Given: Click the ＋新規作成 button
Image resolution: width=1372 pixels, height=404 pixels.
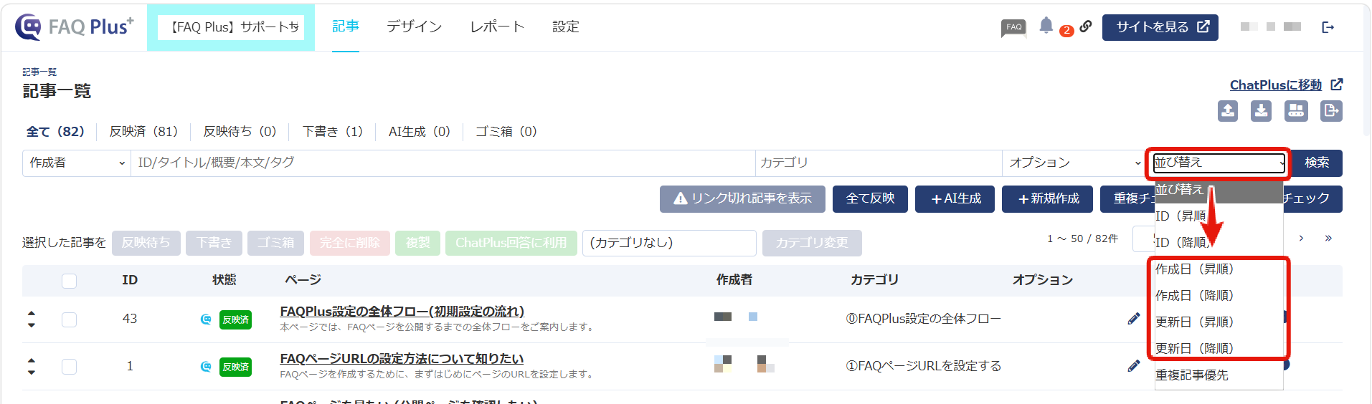Looking at the screenshot, I should (x=1047, y=199).
